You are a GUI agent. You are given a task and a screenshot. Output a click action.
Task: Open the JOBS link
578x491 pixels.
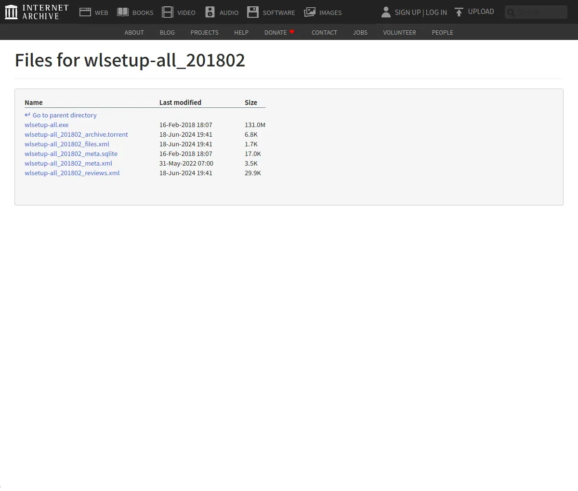360,33
